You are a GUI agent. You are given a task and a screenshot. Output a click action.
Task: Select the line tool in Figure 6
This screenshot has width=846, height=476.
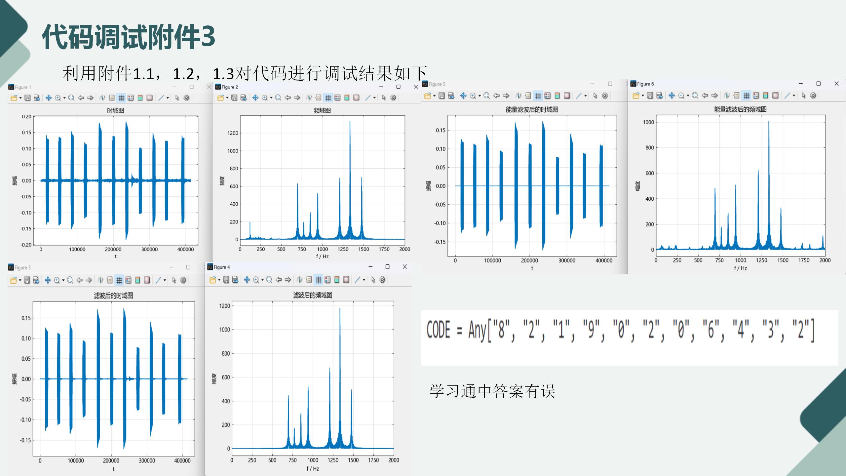pos(787,96)
